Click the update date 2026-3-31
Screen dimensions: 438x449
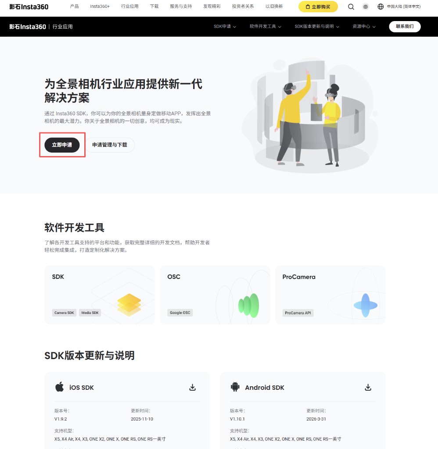pyautogui.click(x=316, y=419)
